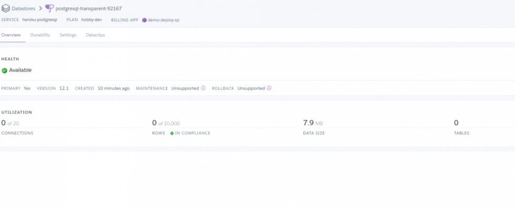Screen dimensions: 515x207
Task: Click the 7.9 MB data size value
Action: tap(313, 123)
